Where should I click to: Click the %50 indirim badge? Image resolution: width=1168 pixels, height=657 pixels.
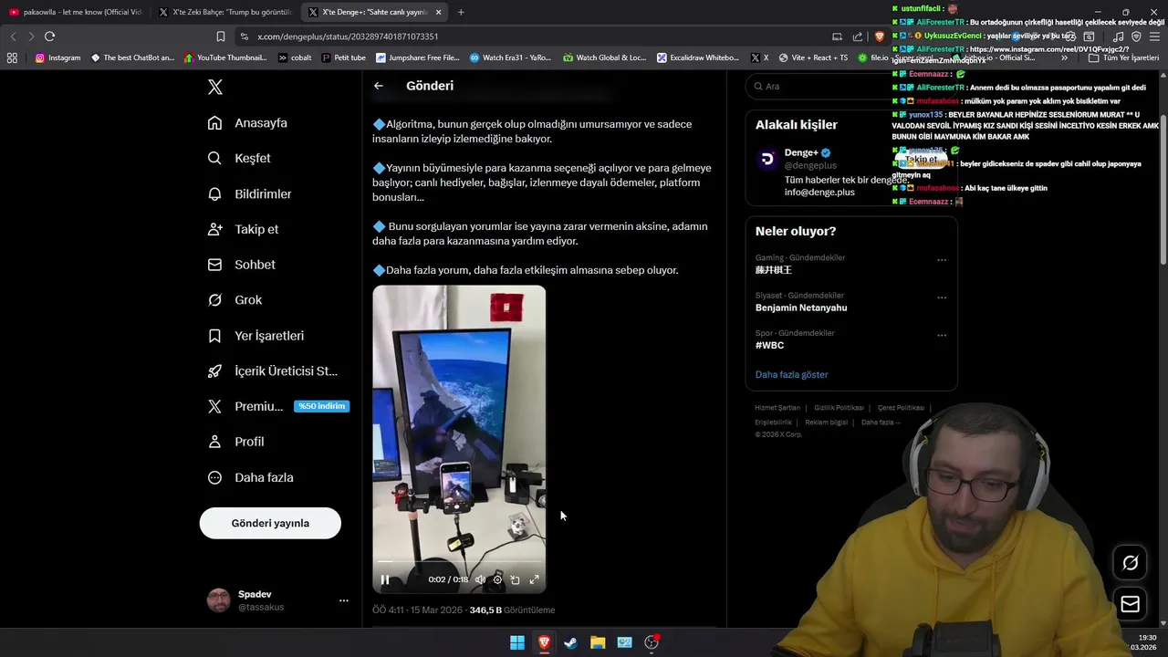coord(321,406)
